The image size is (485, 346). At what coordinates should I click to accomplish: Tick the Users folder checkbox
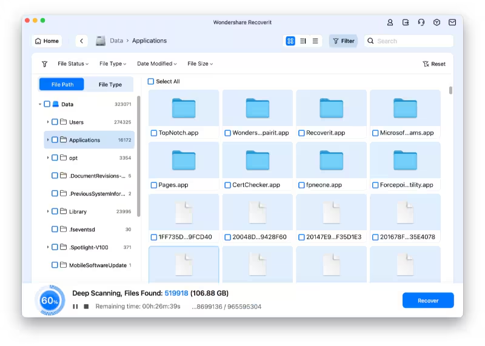[x=55, y=122]
